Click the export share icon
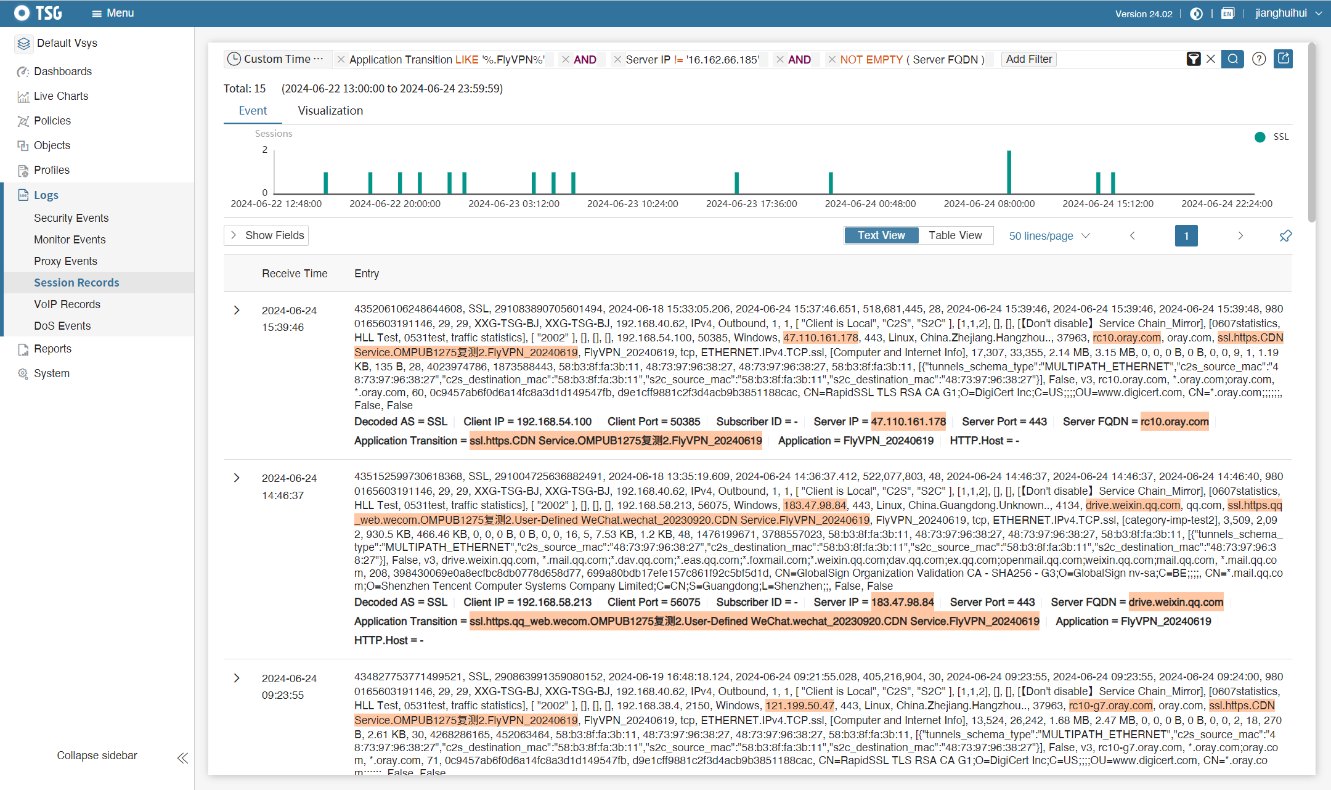 click(x=1284, y=59)
